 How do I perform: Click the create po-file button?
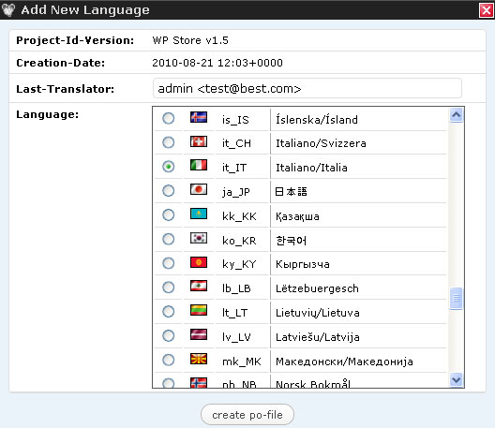click(247, 415)
